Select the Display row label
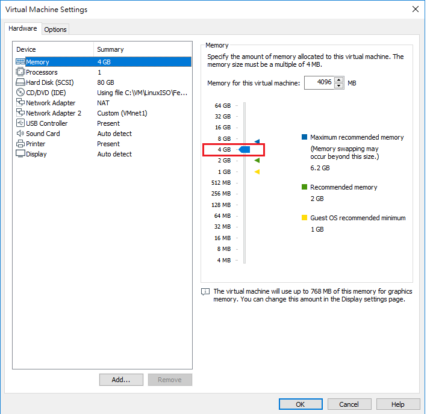The image size is (430, 414). (36, 154)
